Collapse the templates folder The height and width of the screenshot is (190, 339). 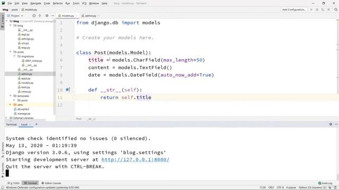[x=11, y=96]
